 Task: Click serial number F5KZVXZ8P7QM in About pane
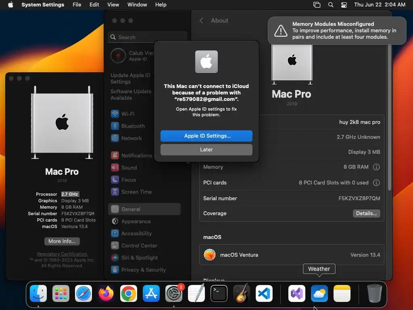coord(359,199)
